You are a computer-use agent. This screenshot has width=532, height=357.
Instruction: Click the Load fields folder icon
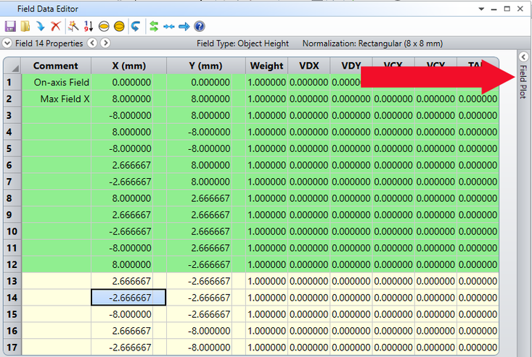point(25,26)
